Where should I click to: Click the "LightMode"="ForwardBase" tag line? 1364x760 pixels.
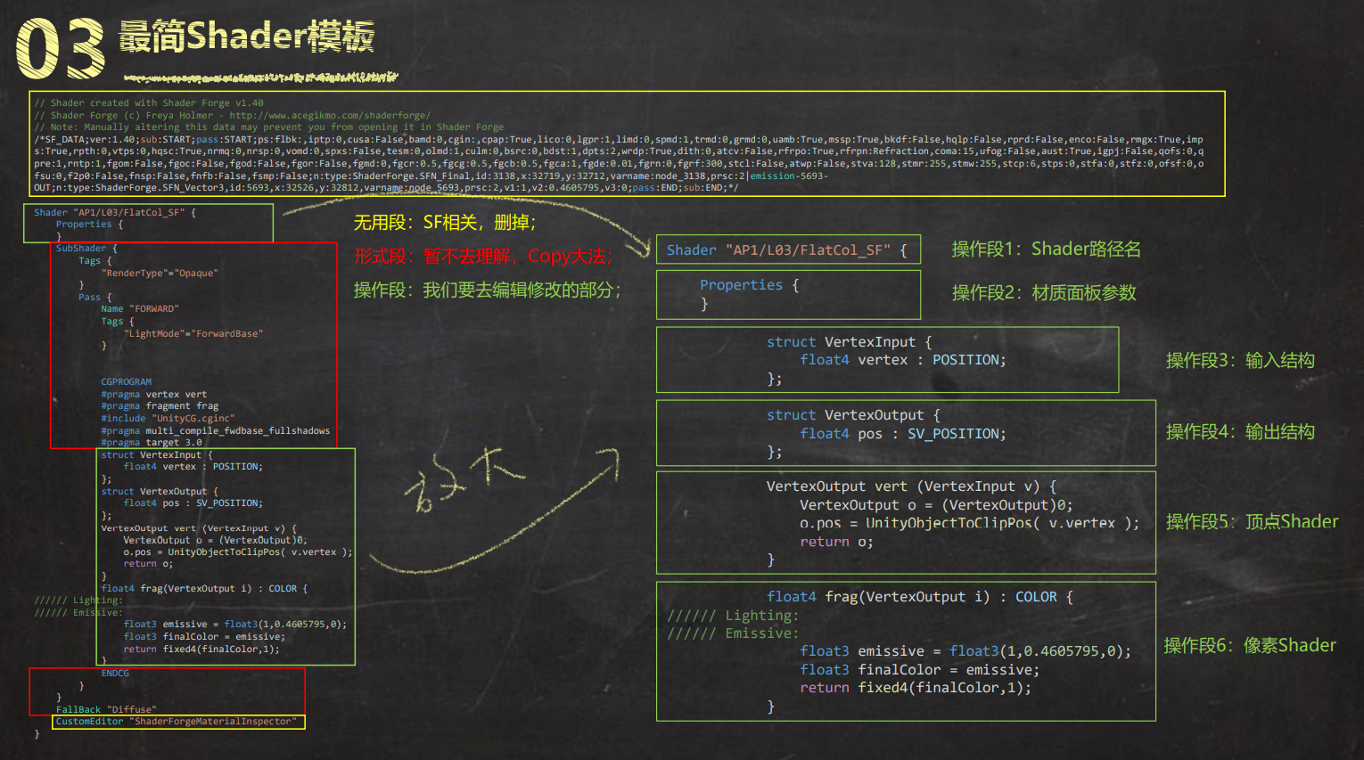pos(193,334)
